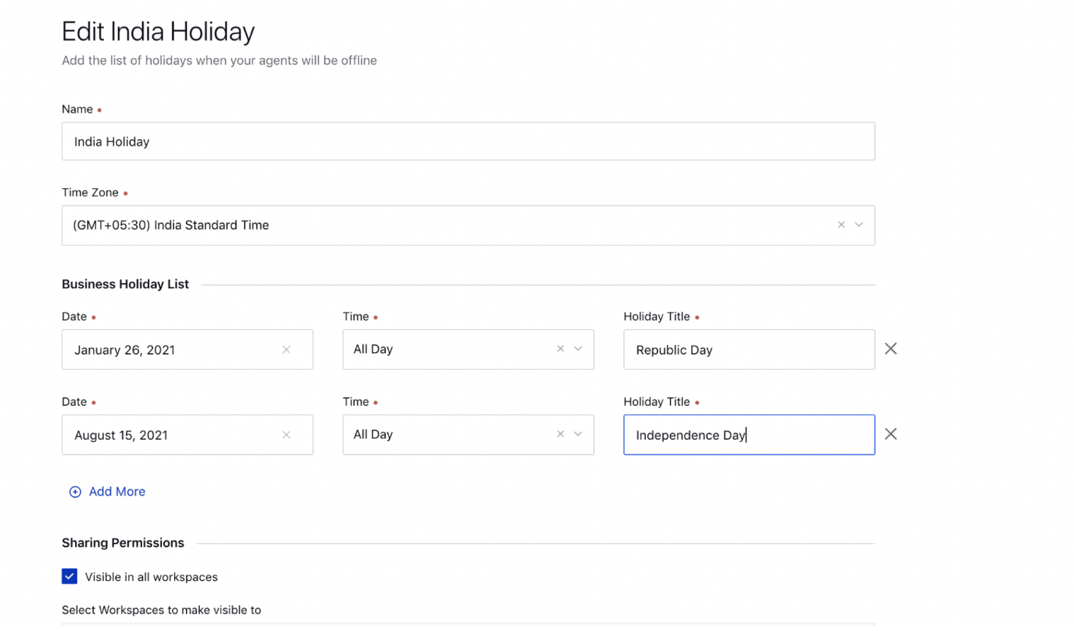1074x631 pixels.
Task: Click the Sharing Permissions heading
Action: pos(123,543)
